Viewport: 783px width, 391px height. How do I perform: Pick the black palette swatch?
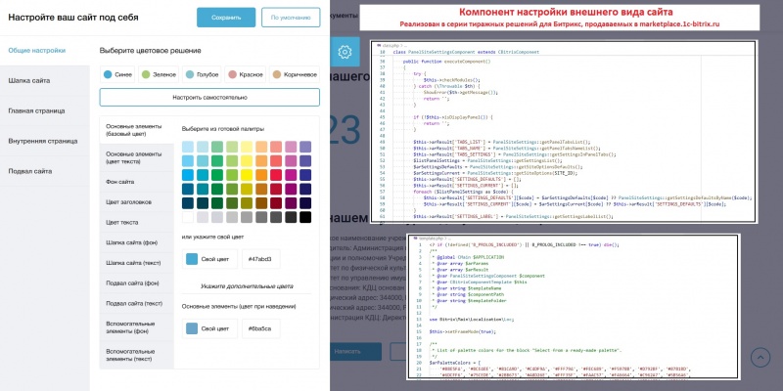click(305, 217)
